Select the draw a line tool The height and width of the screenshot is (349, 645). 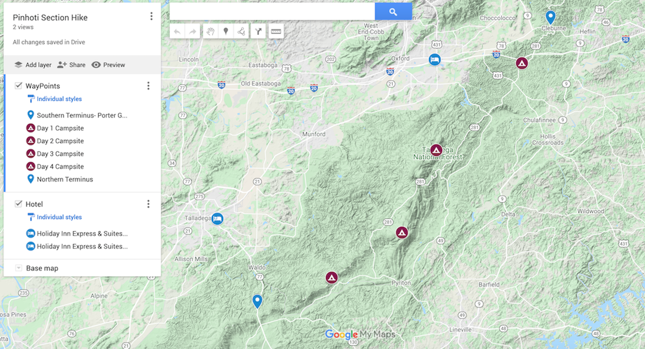[242, 31]
